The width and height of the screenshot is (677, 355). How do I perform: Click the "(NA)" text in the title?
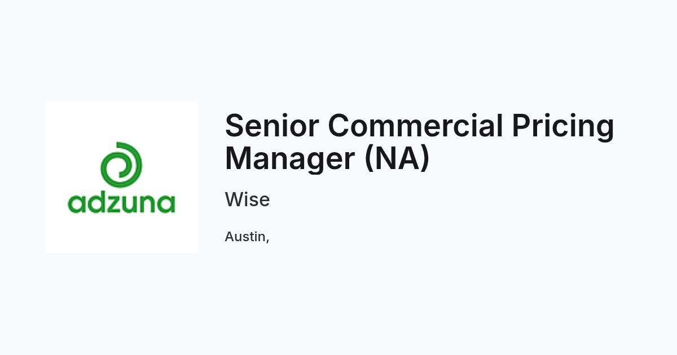tap(397, 159)
